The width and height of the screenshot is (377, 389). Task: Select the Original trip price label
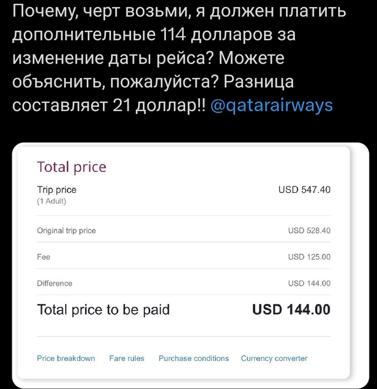[66, 231]
